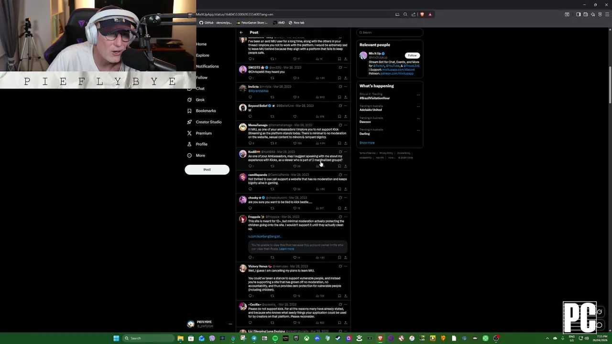Open Explore in X sidebar
612x344 pixels.
coord(202,55)
